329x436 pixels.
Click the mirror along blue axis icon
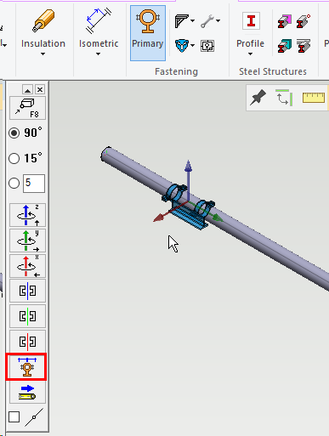click(x=27, y=291)
